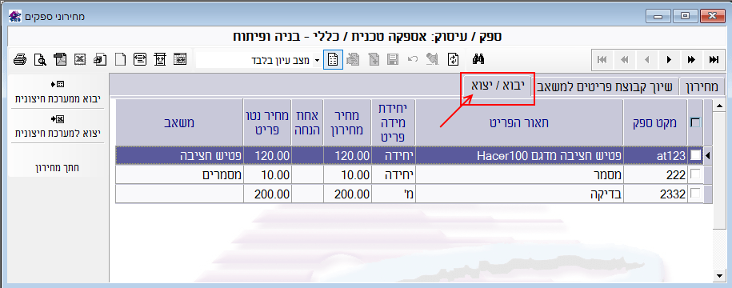Click the printer icon in the toolbar

(20, 60)
